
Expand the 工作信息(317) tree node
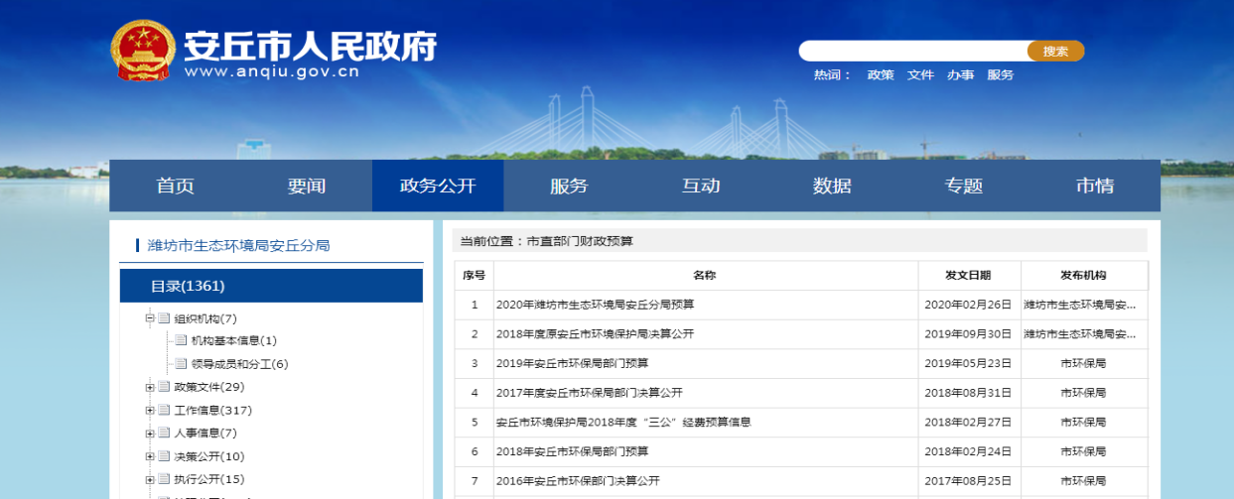tap(150, 410)
